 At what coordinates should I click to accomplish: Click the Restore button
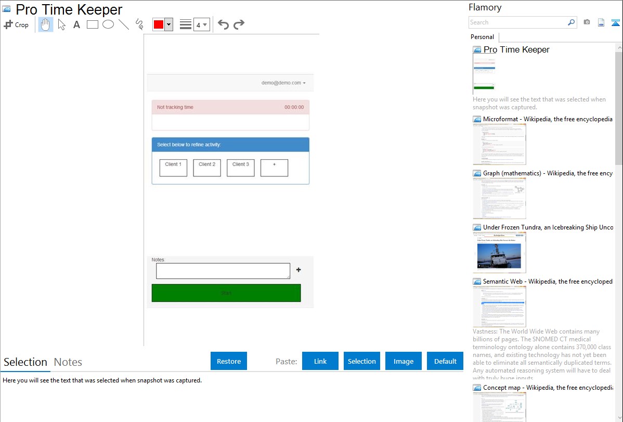click(229, 361)
